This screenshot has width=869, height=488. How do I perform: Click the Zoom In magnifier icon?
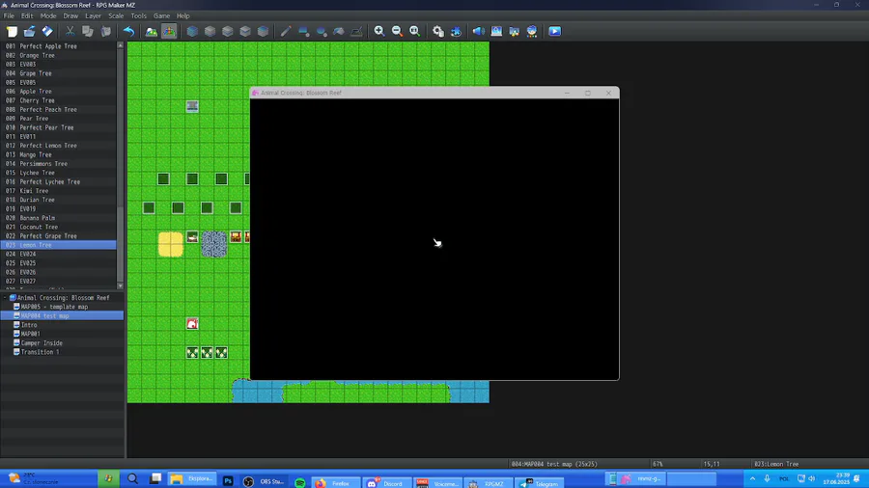tap(379, 32)
